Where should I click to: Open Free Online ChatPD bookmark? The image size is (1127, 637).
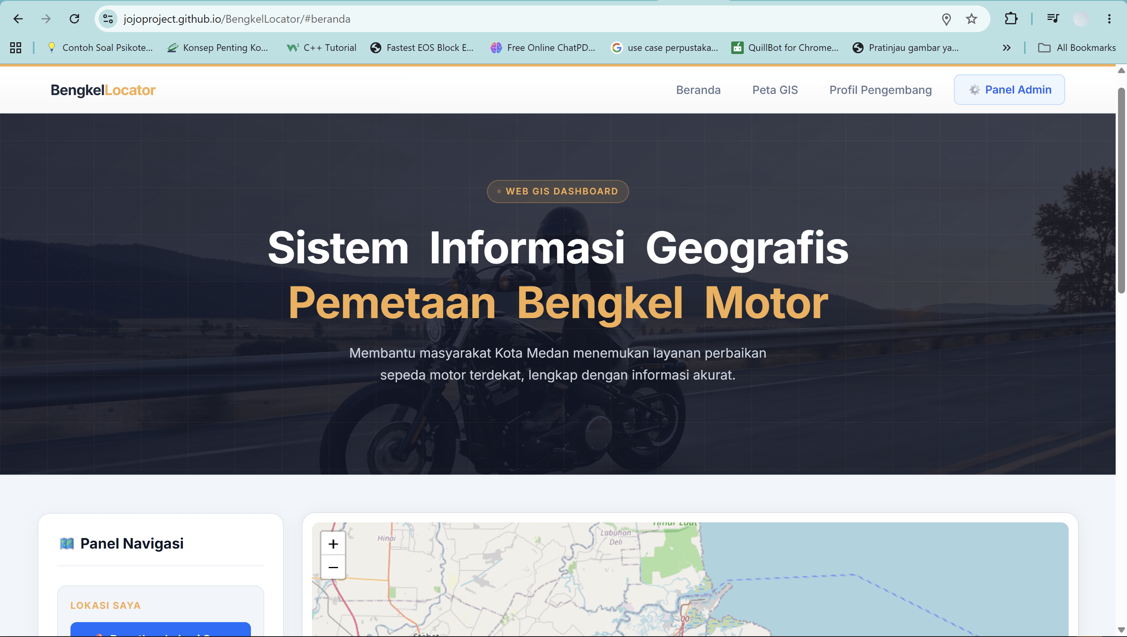(x=543, y=48)
